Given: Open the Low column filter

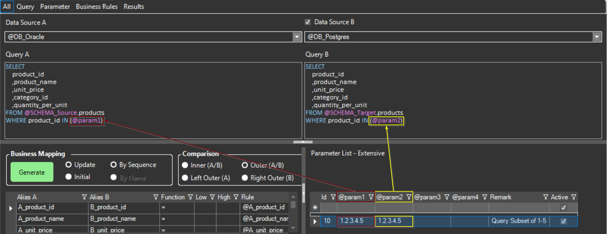Looking at the screenshot, I should click(x=212, y=197).
